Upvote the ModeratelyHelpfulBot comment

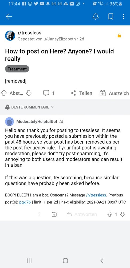tap(109, 214)
